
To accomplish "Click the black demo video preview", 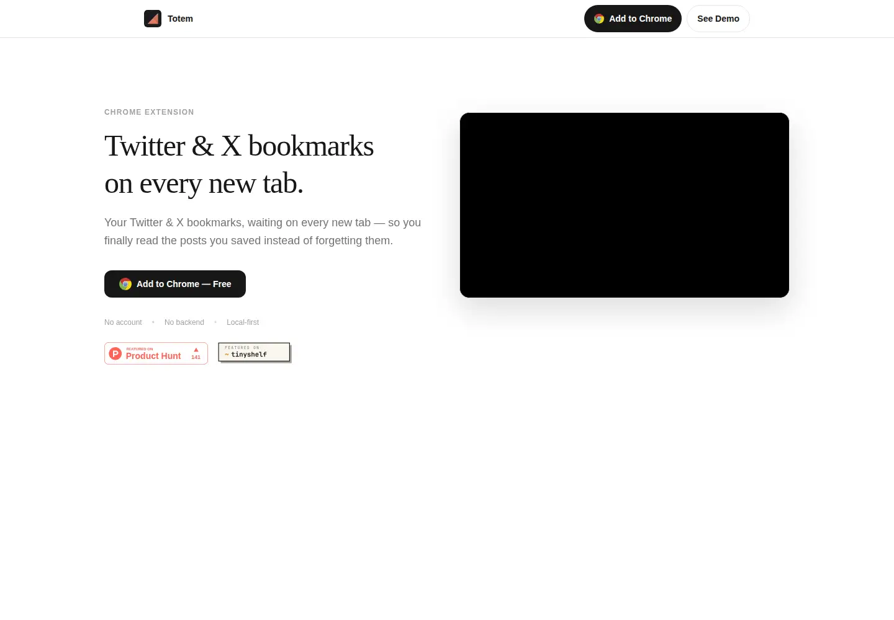I will pyautogui.click(x=625, y=205).
